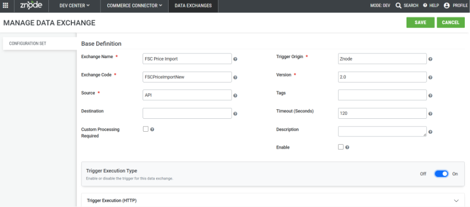Viewport: 470px width, 207px height.
Task: Open the Commerce Connector dropdown menu
Action: point(134,5)
